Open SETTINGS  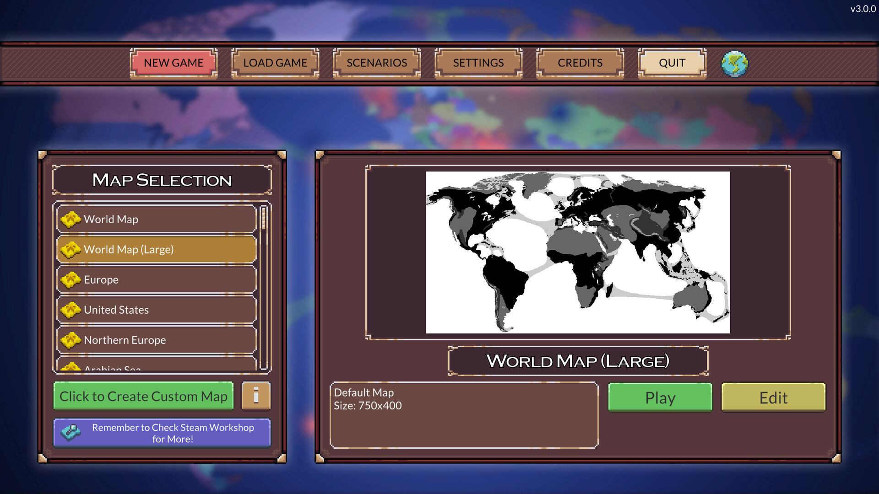click(x=478, y=63)
